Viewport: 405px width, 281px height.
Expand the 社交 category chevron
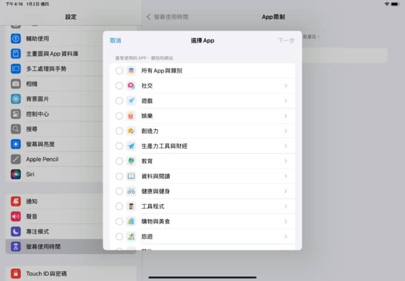[285, 86]
